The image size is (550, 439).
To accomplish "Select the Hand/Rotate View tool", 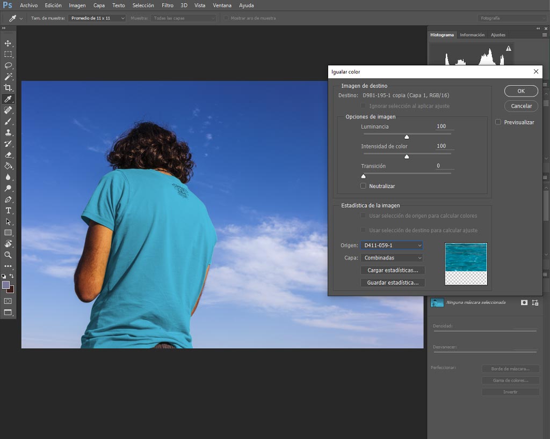I will (x=8, y=244).
